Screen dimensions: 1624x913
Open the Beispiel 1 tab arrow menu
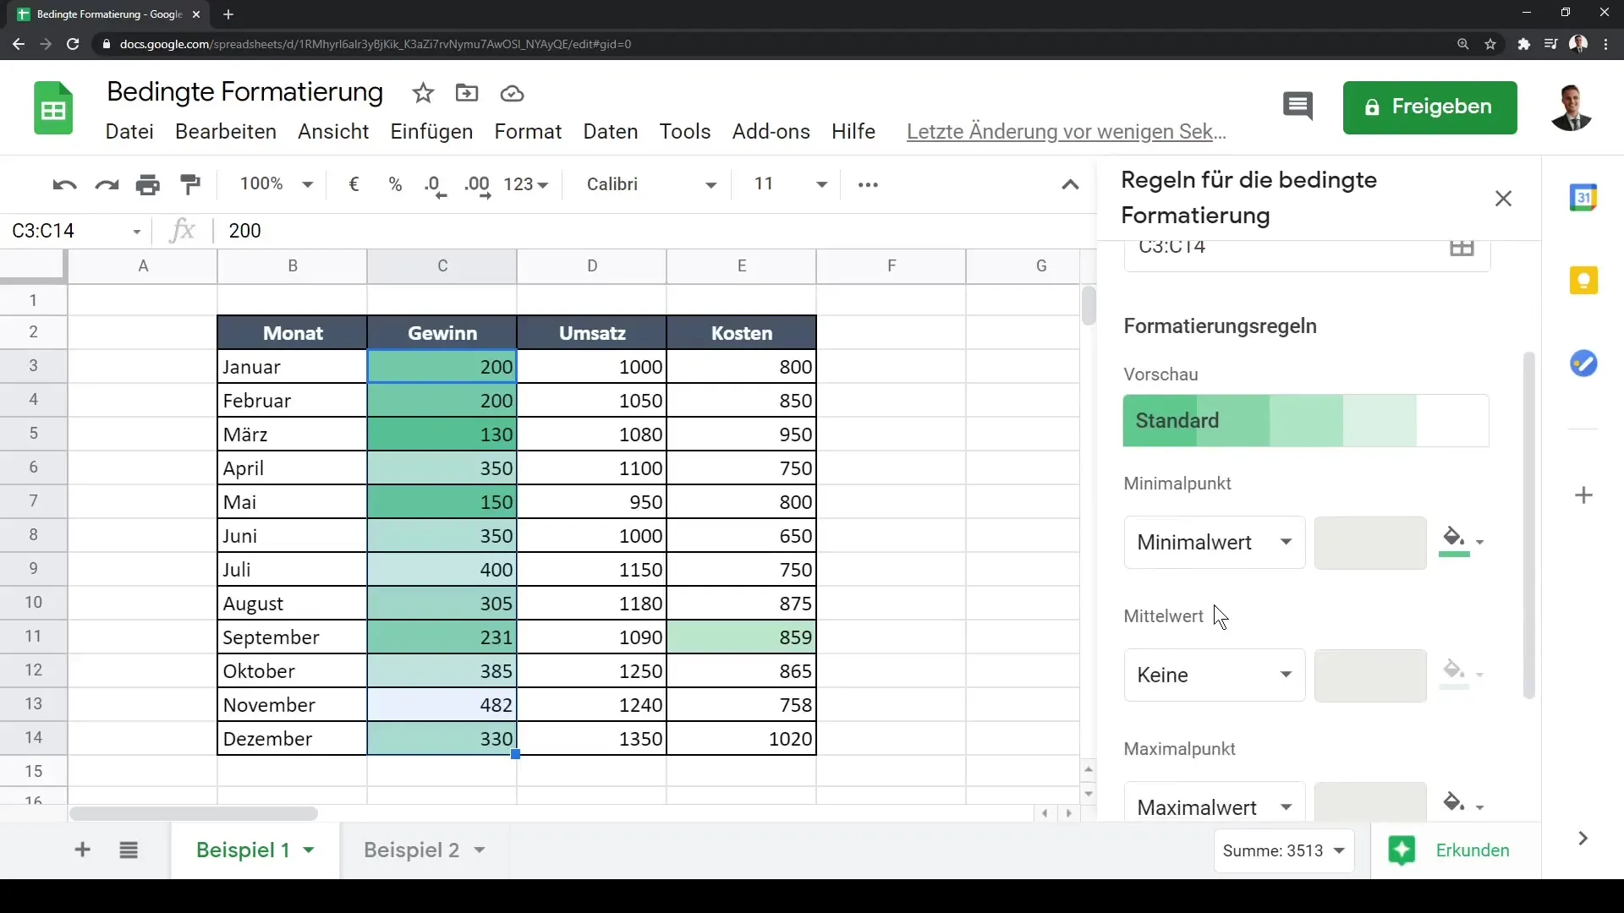309,850
